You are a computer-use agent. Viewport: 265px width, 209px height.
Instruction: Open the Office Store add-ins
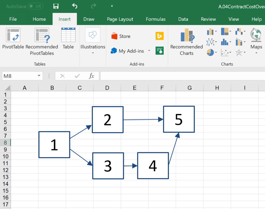121,36
